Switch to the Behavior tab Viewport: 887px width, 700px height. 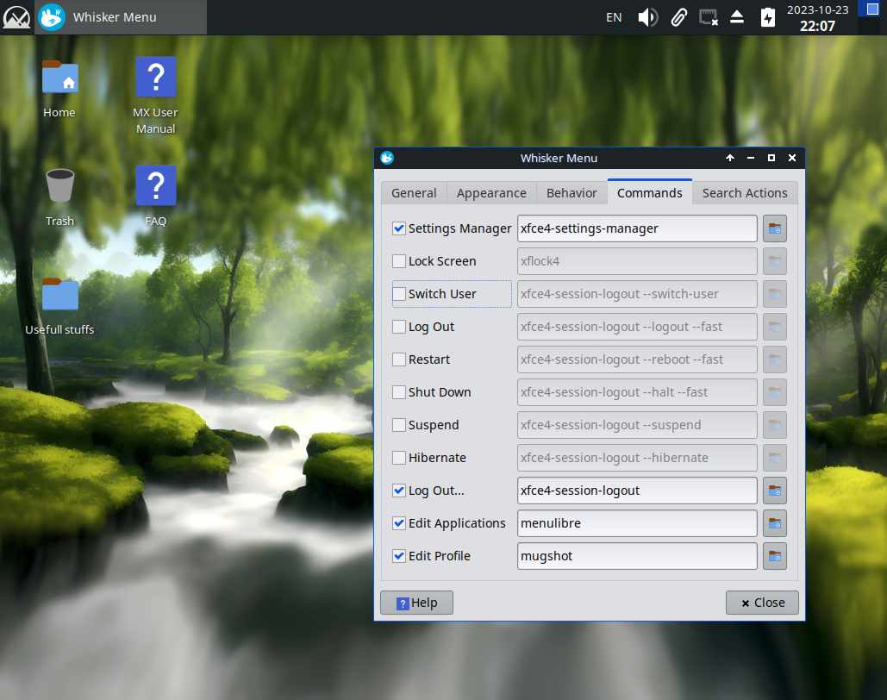[572, 193]
